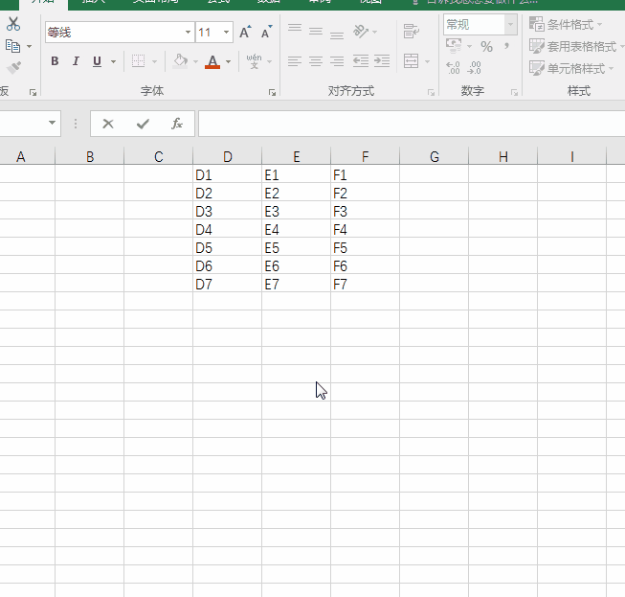
Task: Toggle italic text formatting
Action: click(76, 61)
